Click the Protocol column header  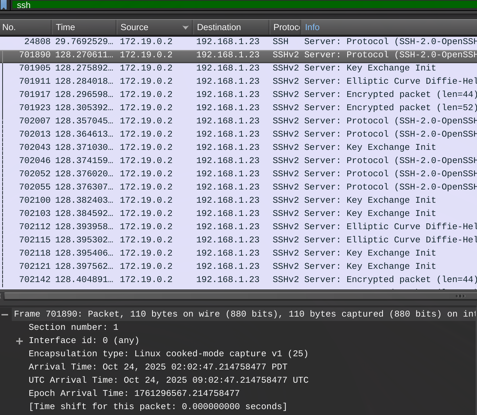[286, 28]
